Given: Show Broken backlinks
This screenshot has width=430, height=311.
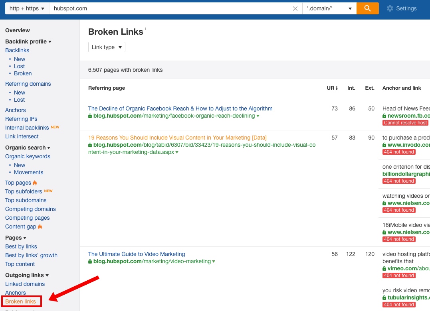Looking at the screenshot, I should click(23, 73).
